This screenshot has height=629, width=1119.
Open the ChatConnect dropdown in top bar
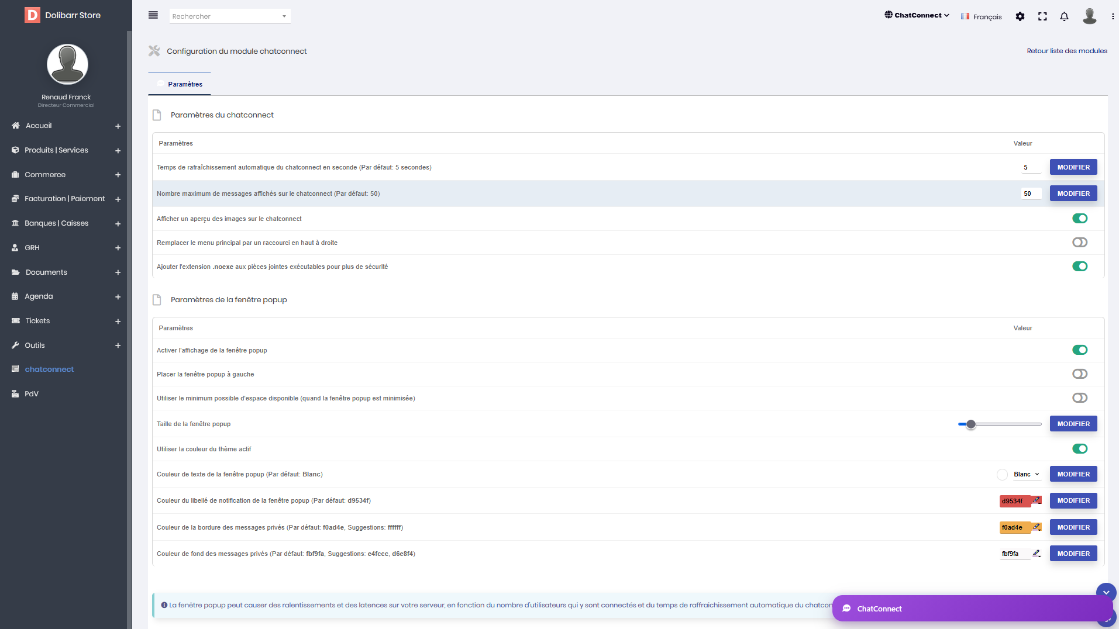(x=917, y=15)
